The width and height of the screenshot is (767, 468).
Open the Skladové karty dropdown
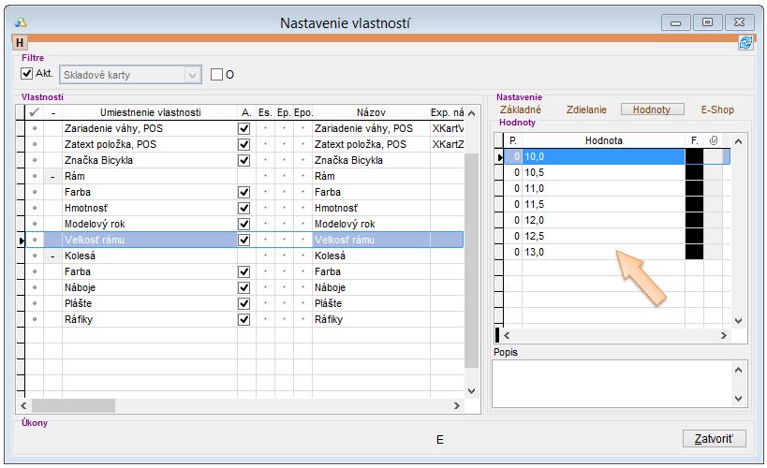[193, 74]
